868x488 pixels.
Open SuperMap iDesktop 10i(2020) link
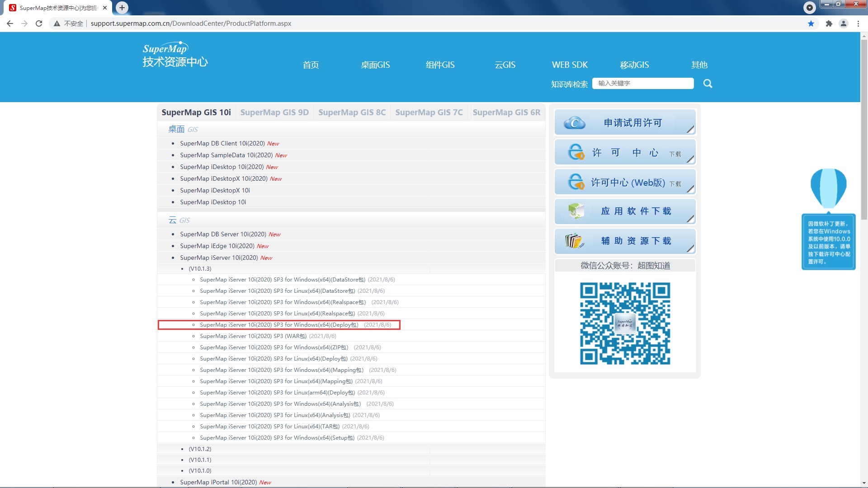click(x=222, y=167)
